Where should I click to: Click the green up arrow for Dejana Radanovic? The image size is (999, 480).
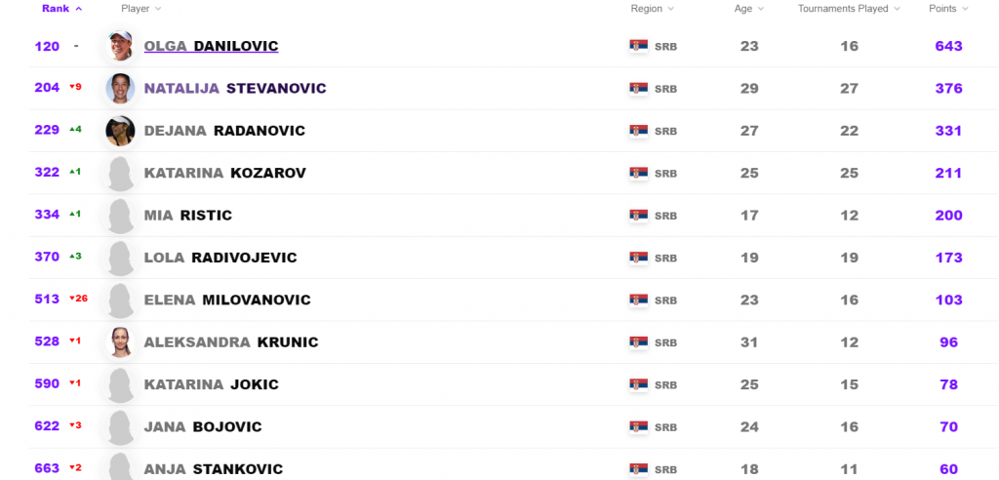[x=71, y=131]
